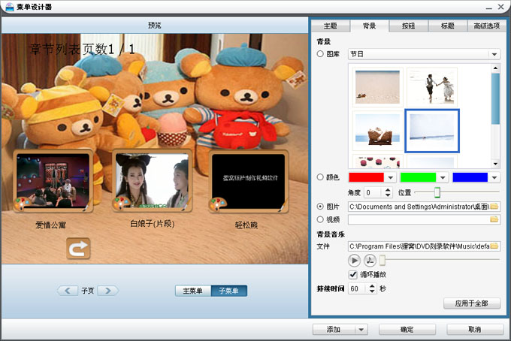Increase the 角度 value
This screenshot has height=341, width=511.
coord(388,190)
